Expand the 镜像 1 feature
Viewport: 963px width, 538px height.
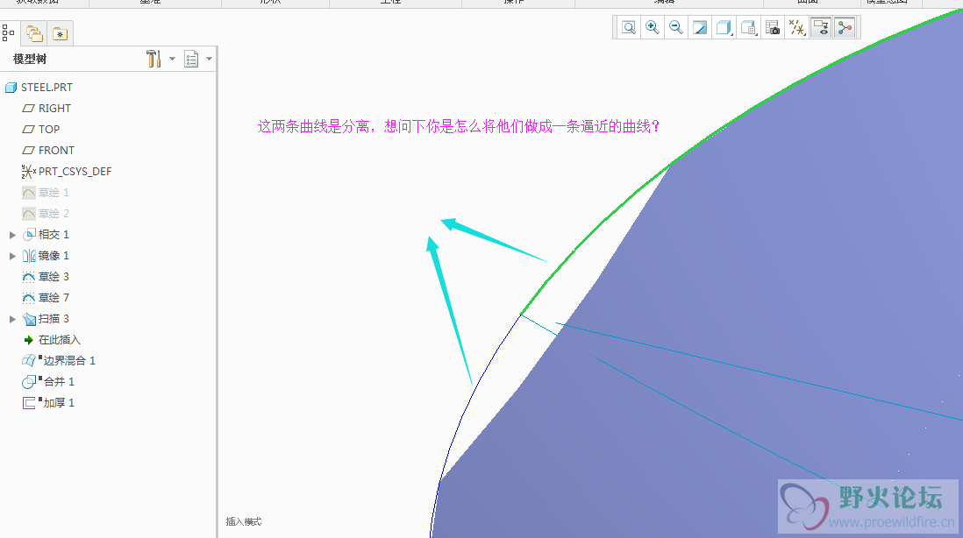pos(12,256)
